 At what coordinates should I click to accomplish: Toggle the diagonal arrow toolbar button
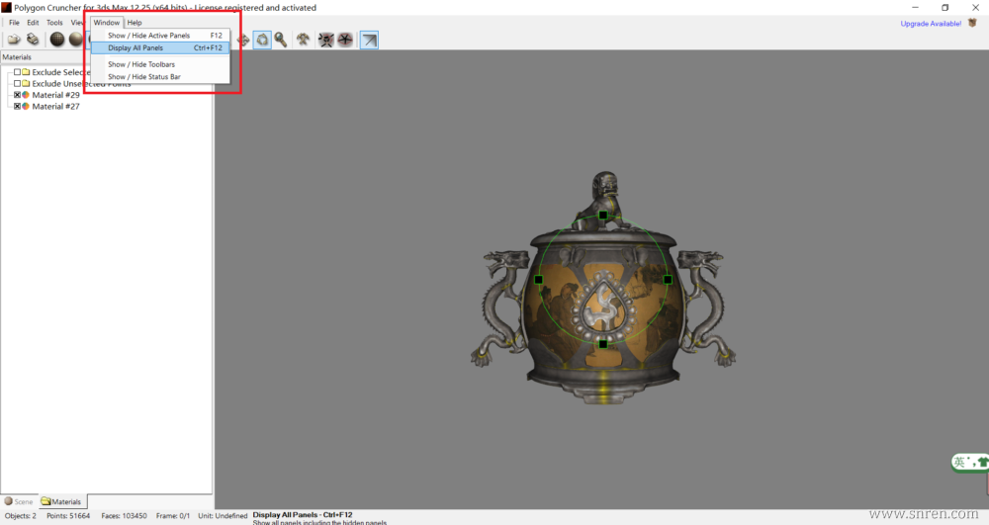click(370, 41)
